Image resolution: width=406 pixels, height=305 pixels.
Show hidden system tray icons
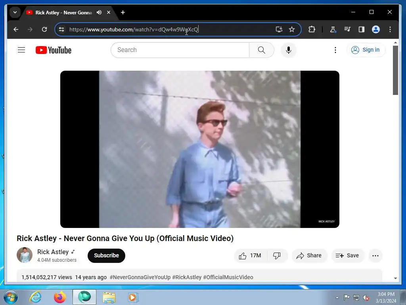pos(337,297)
